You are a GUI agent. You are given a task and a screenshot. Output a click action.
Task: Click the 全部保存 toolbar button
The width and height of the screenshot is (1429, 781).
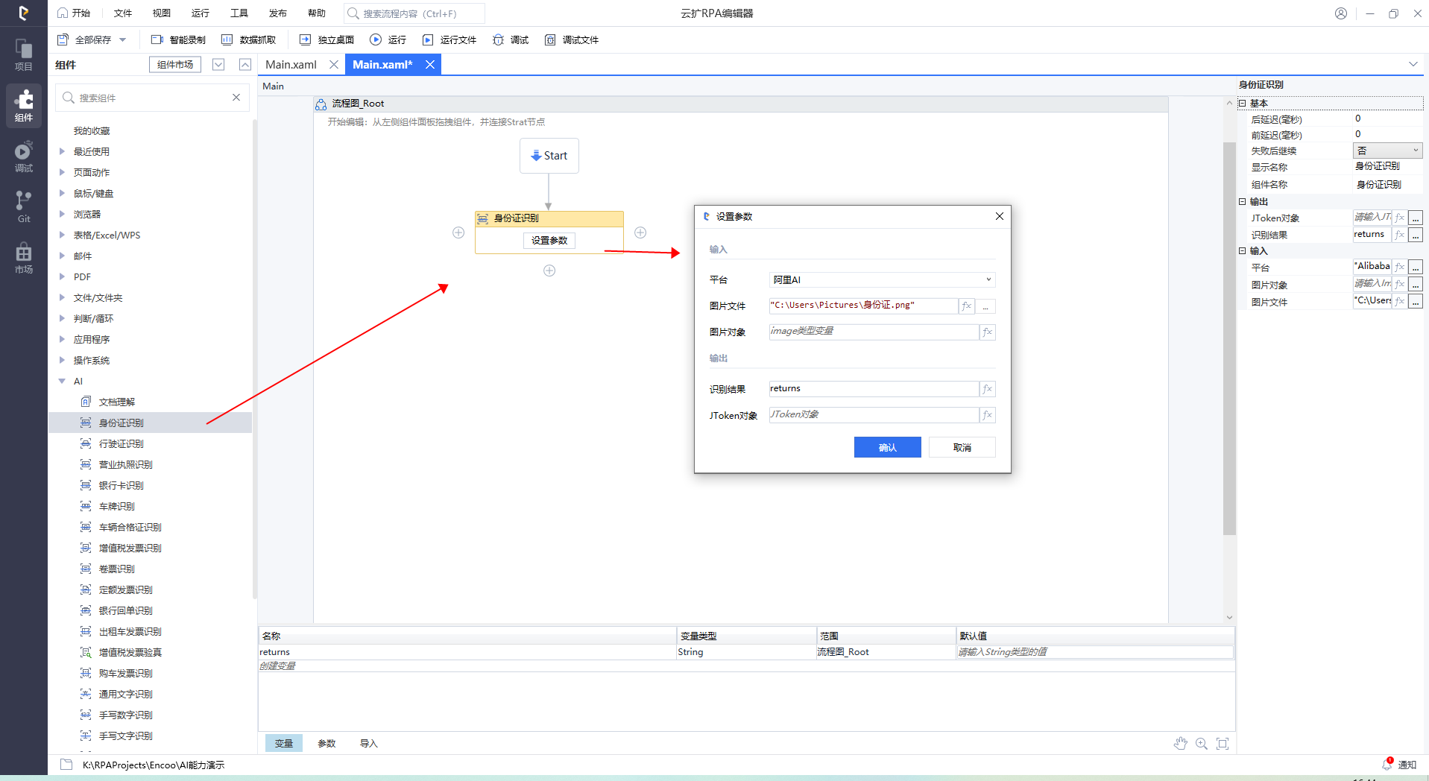tap(84, 39)
